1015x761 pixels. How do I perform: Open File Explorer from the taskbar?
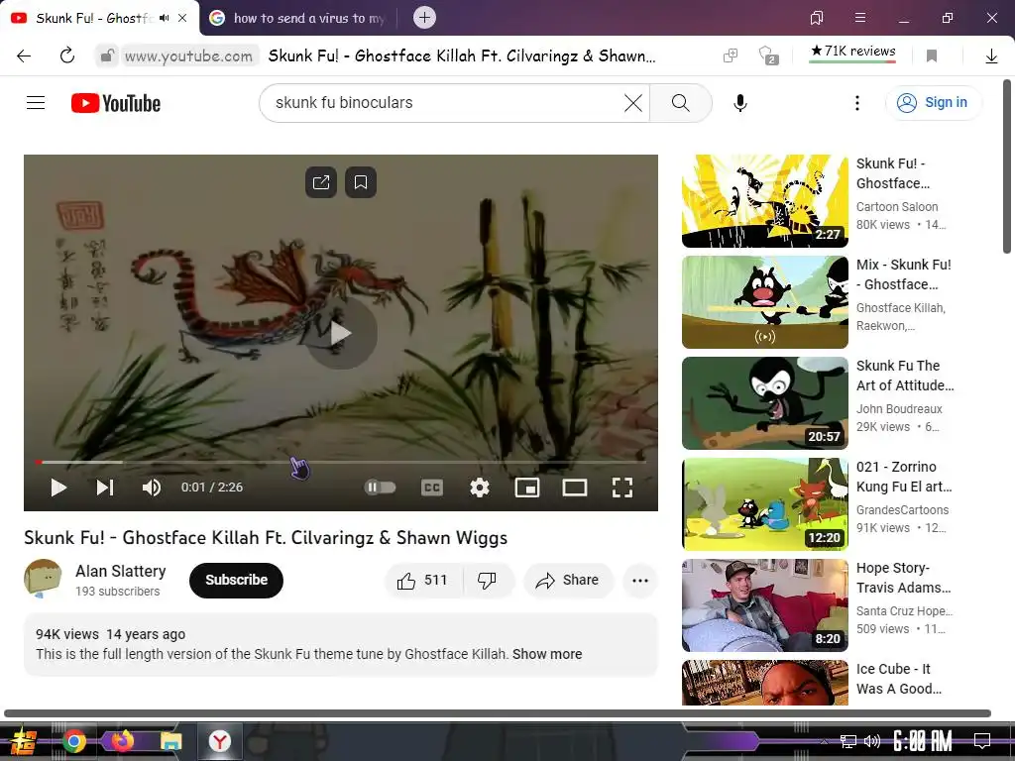(x=170, y=741)
